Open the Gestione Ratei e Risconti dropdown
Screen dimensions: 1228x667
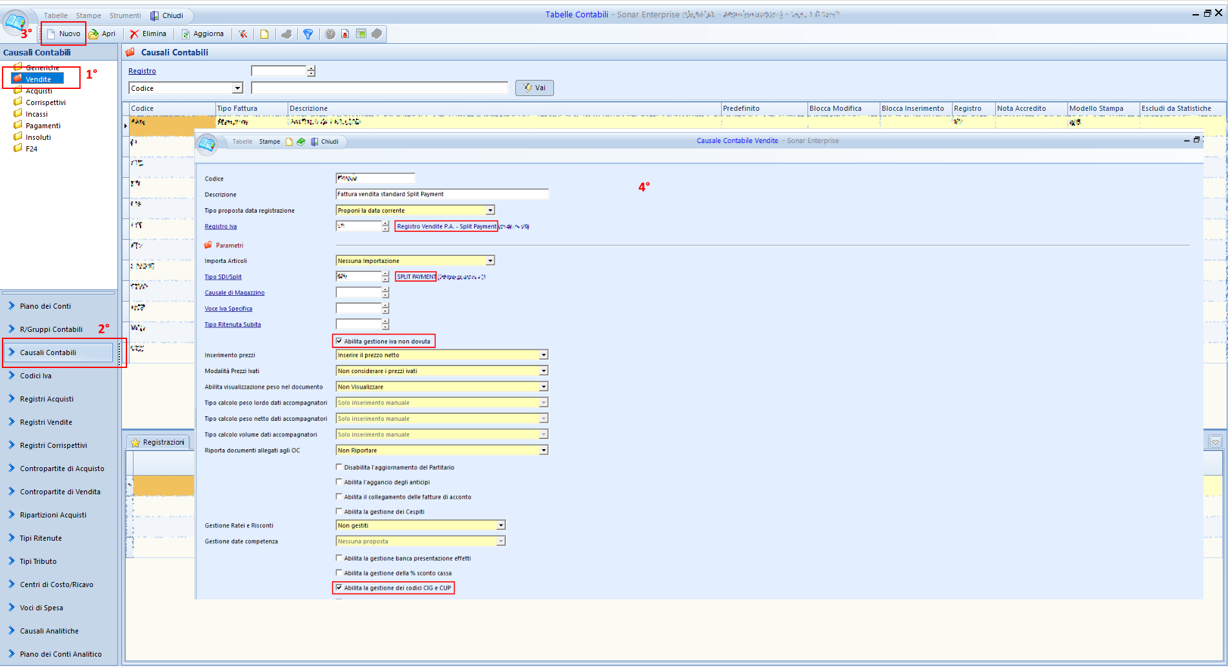501,526
